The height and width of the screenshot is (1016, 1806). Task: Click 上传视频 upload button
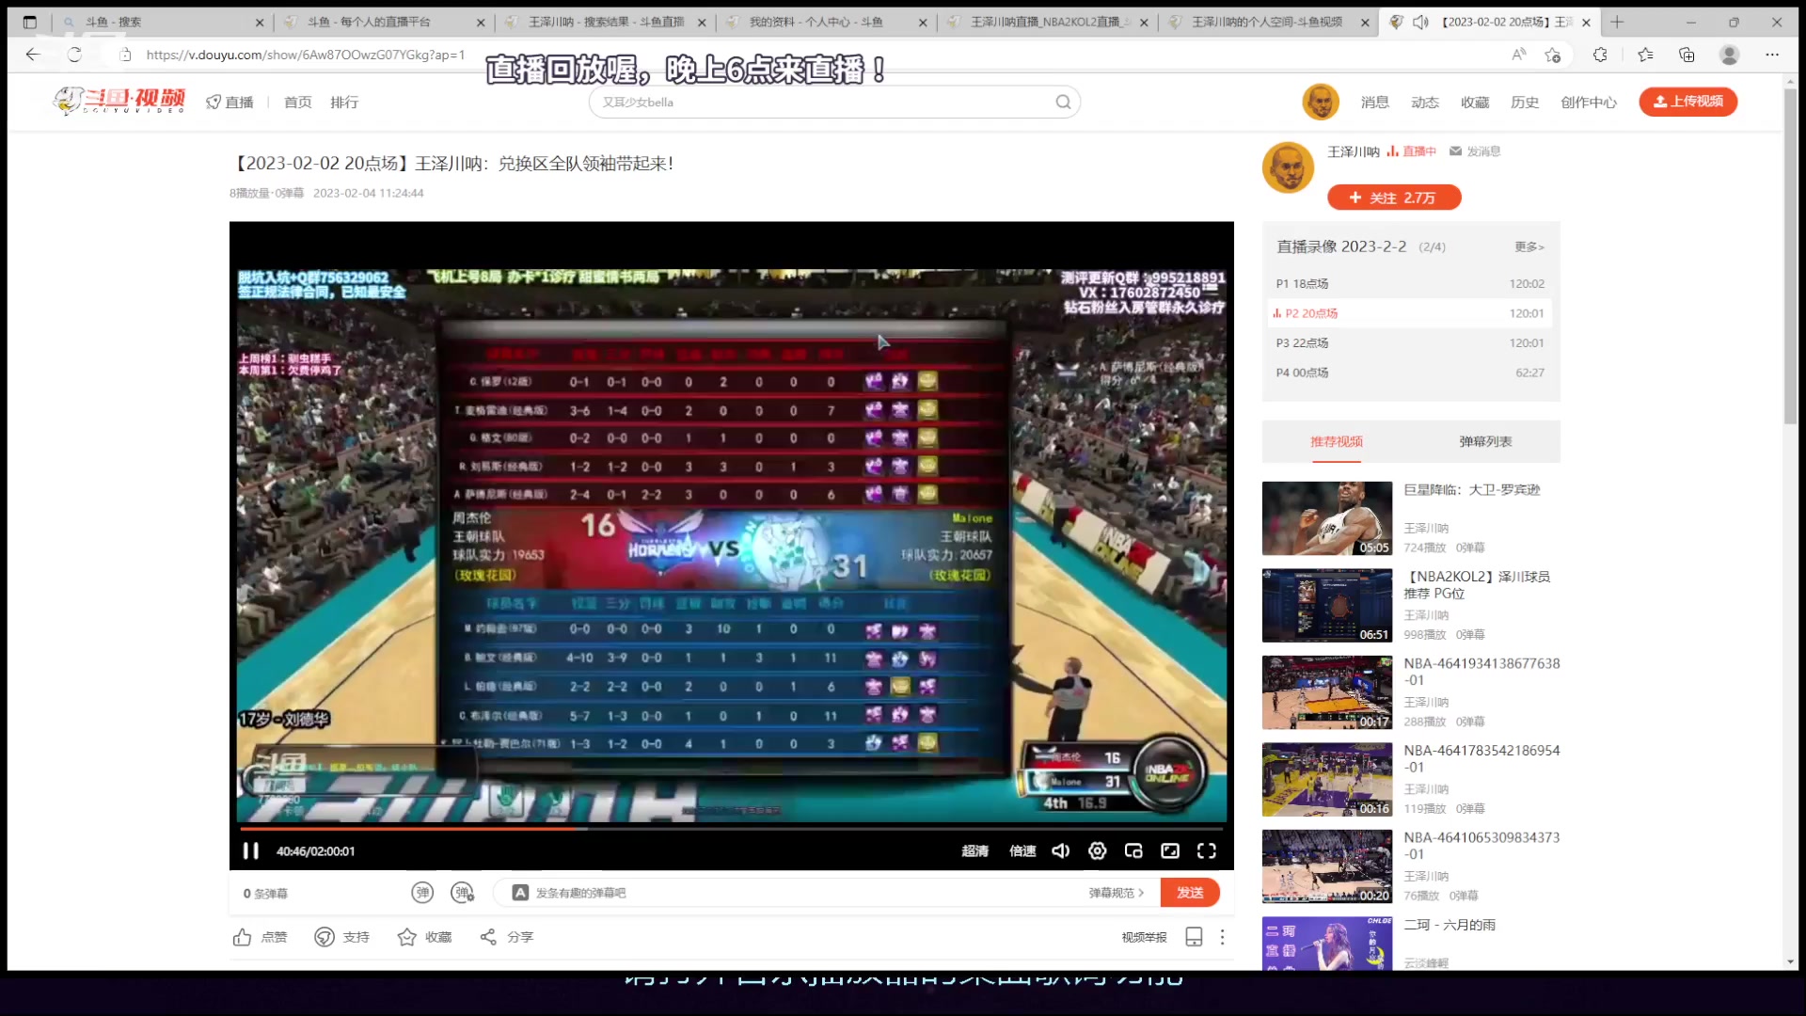pyautogui.click(x=1687, y=102)
